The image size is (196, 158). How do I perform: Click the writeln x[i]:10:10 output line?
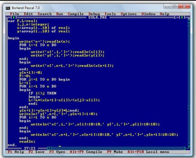[x=95, y=124]
